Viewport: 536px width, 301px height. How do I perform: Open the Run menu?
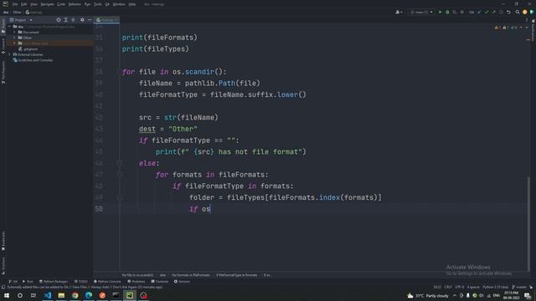[87, 4]
